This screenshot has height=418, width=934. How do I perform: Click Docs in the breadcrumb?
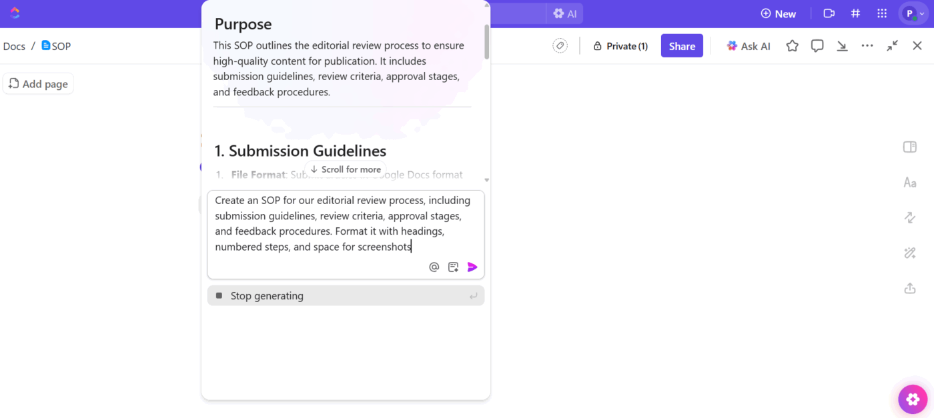click(13, 45)
